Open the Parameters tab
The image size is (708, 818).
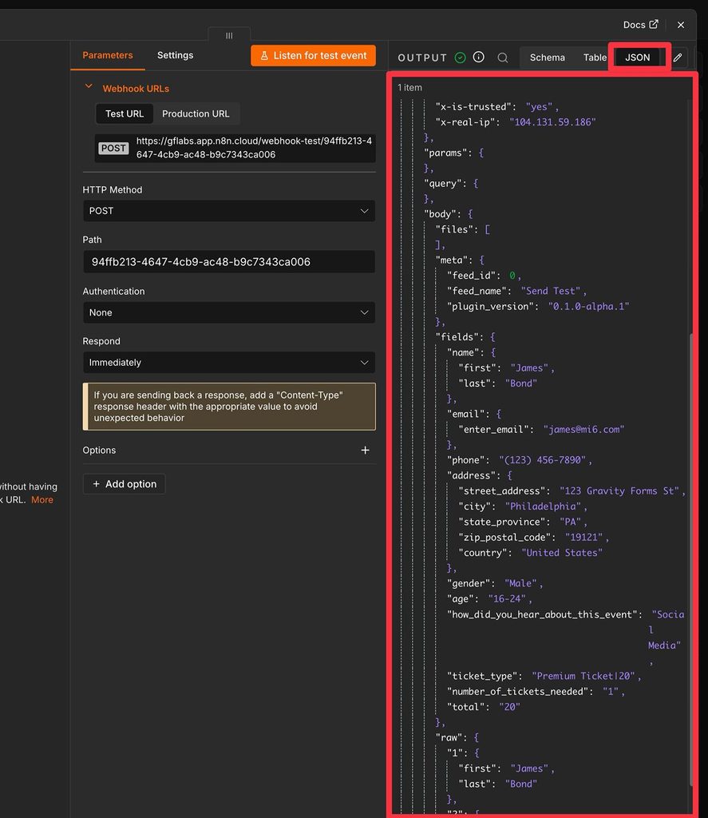[x=108, y=55]
